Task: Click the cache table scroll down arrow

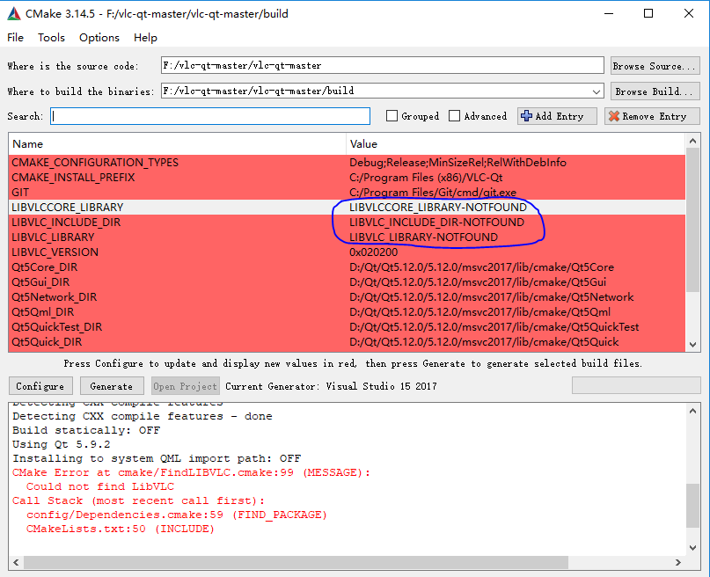Action: [x=692, y=345]
